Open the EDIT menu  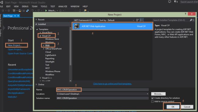(8, 6)
